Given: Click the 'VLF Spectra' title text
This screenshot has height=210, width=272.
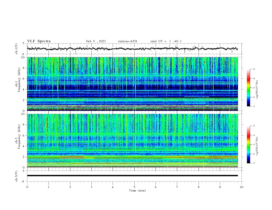Looking at the screenshot, I should point(39,41).
